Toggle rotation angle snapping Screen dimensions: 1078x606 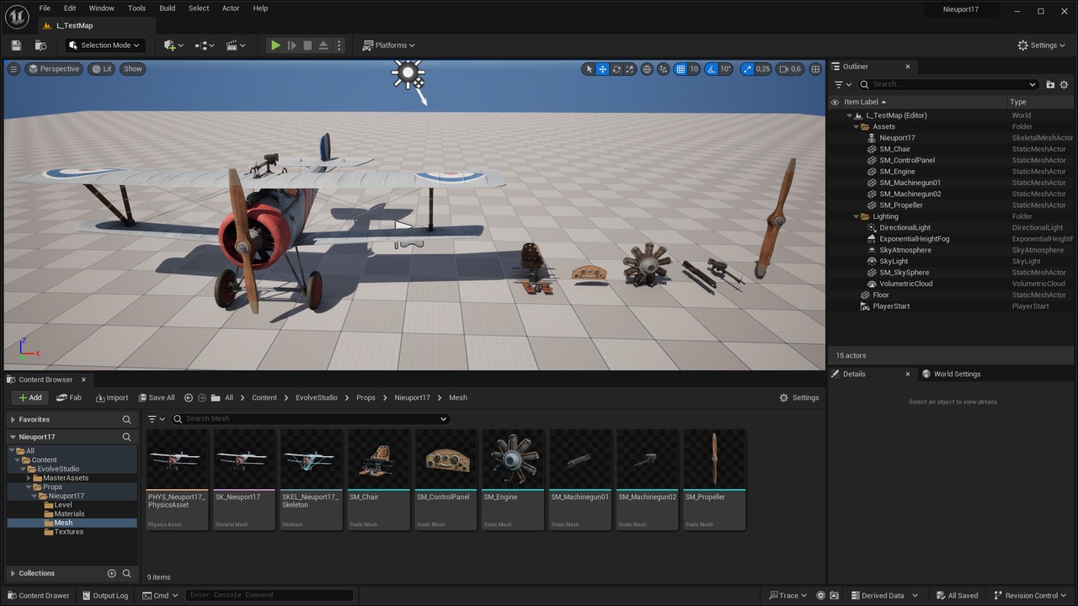(712, 69)
